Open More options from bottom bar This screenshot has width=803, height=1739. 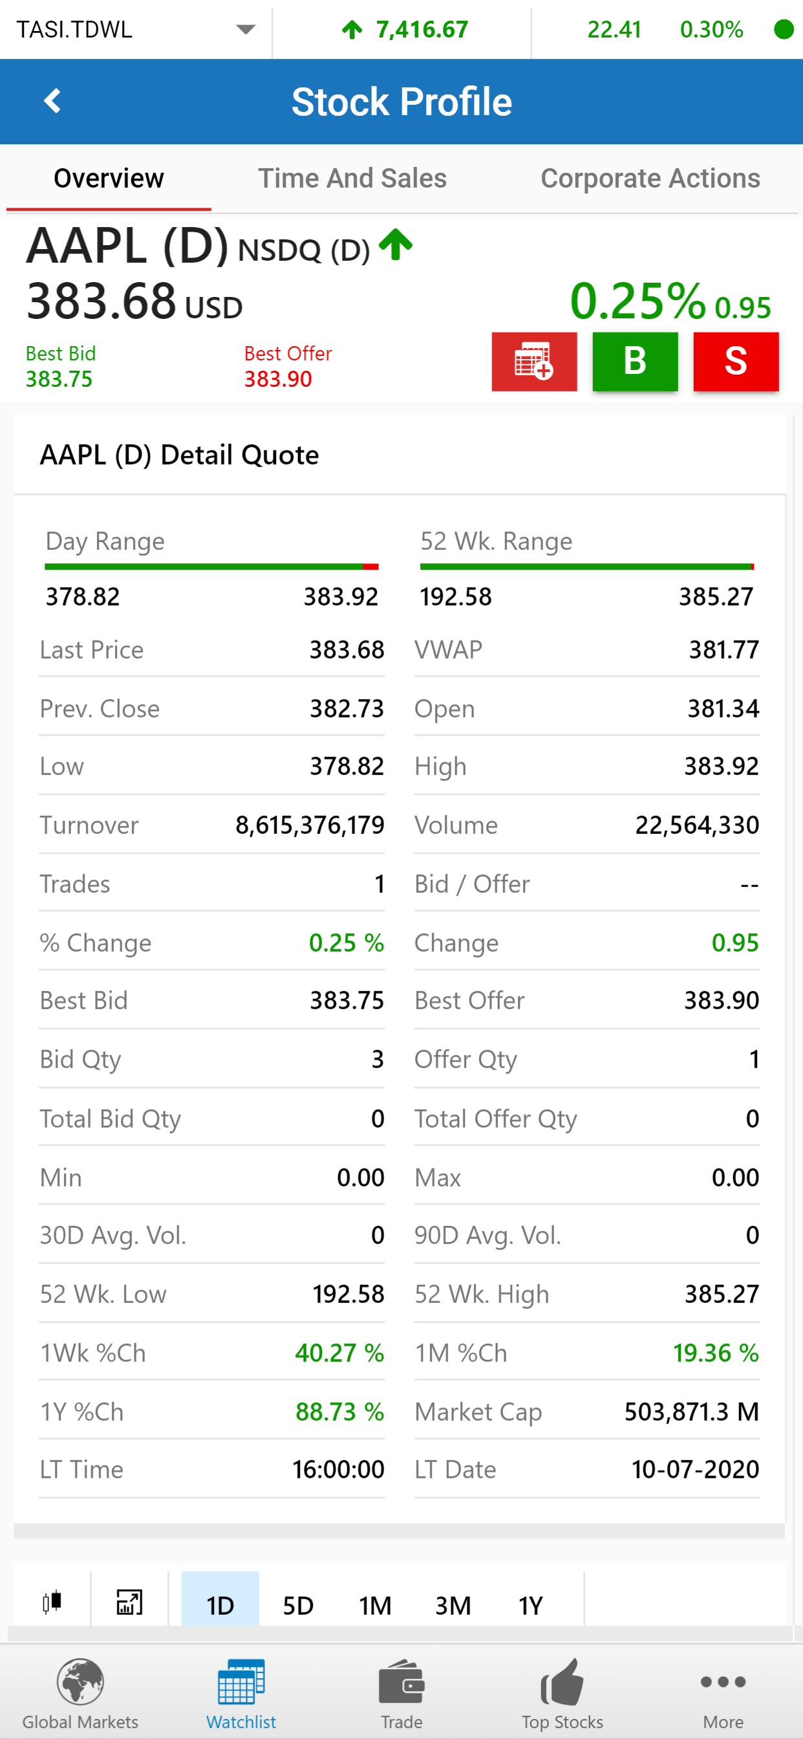(x=723, y=1693)
